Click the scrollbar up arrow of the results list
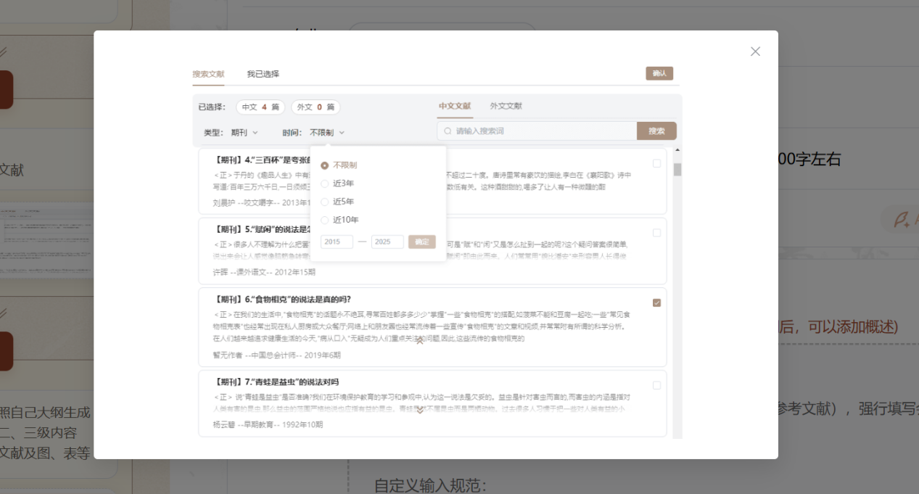This screenshot has height=494, width=919. click(677, 150)
